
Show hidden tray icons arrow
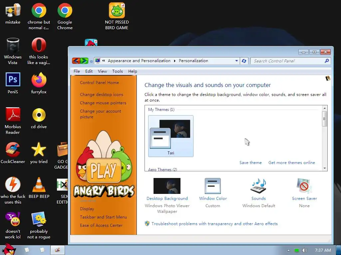coord(288,250)
